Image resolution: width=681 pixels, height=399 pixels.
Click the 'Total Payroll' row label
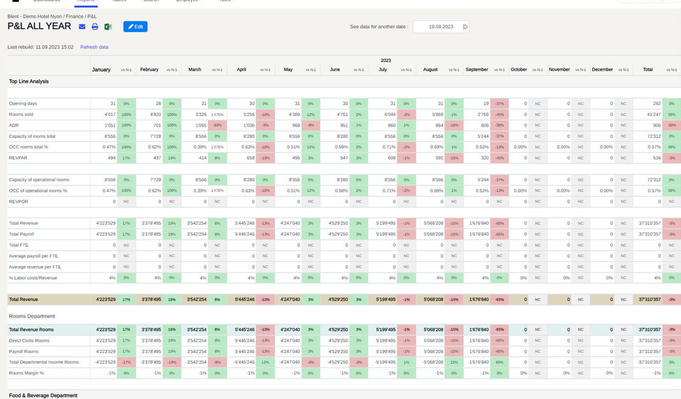(x=21, y=234)
